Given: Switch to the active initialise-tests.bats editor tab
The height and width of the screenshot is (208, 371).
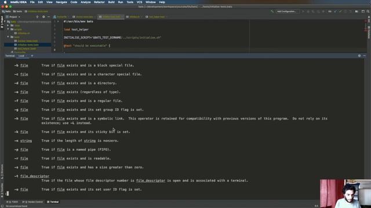Looking at the screenshot, I should [111, 17].
